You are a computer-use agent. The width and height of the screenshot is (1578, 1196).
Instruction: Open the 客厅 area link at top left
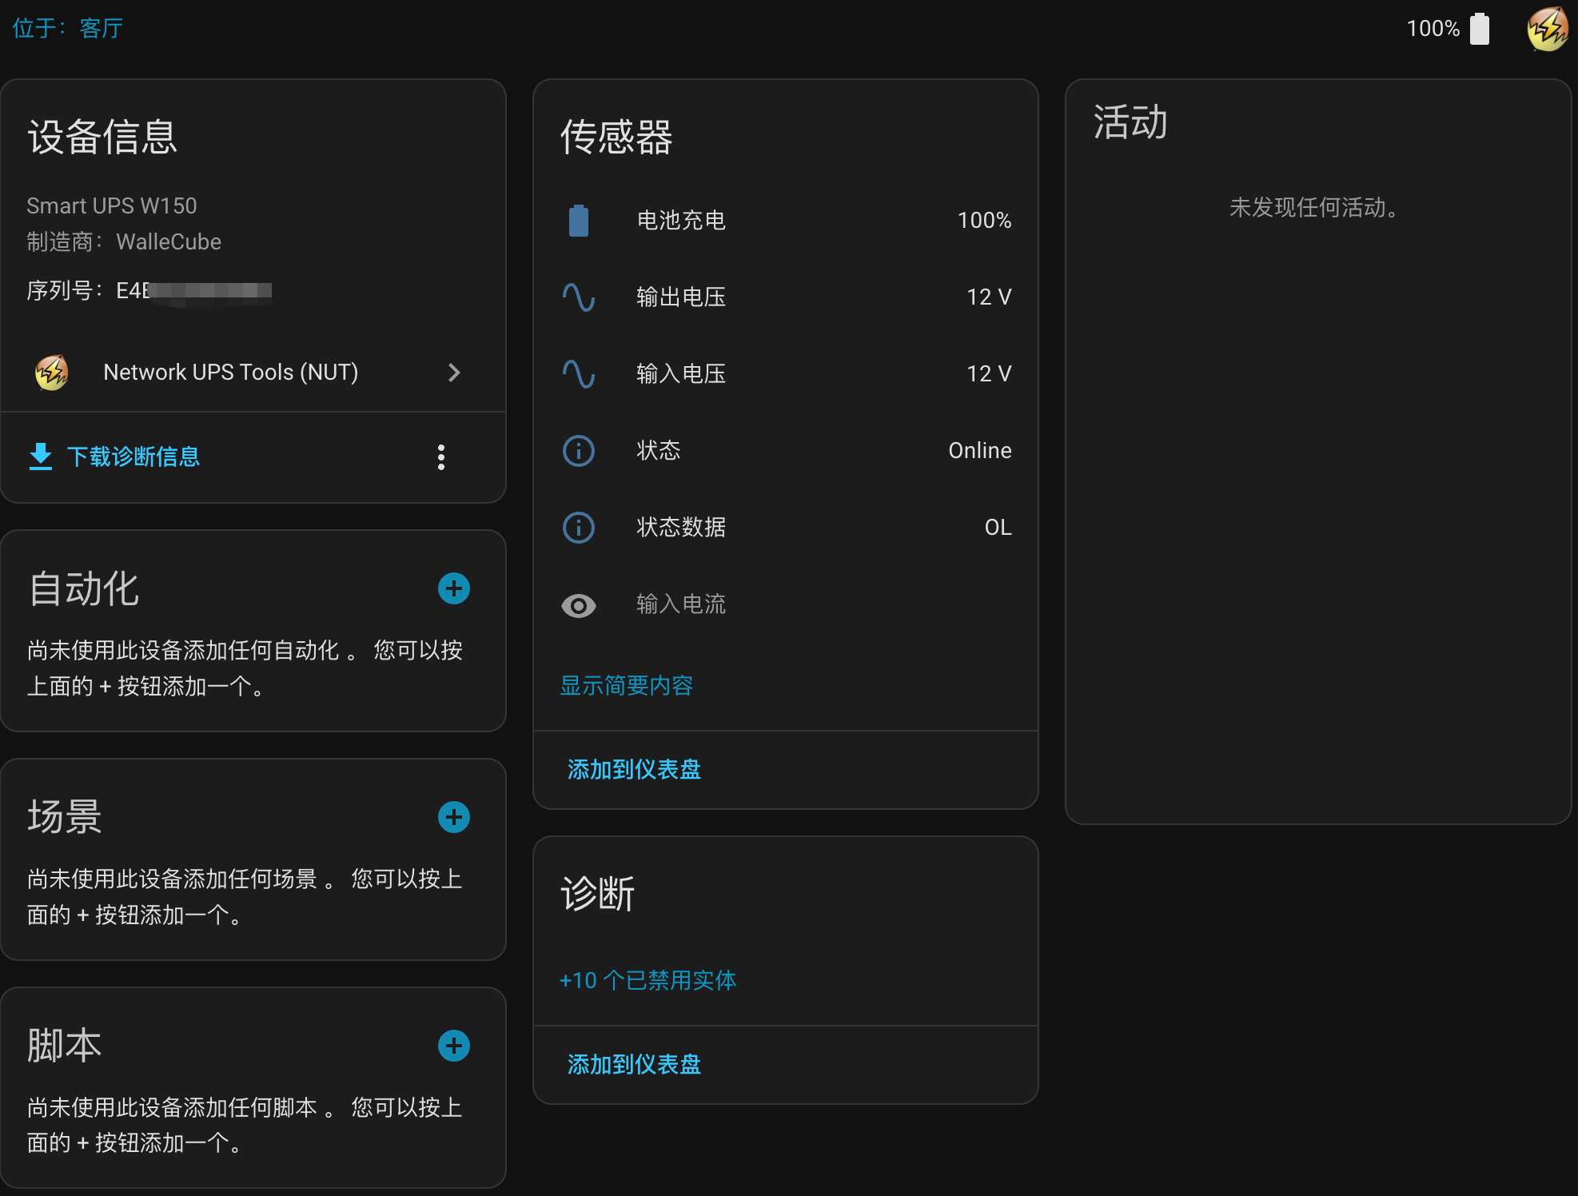click(100, 27)
